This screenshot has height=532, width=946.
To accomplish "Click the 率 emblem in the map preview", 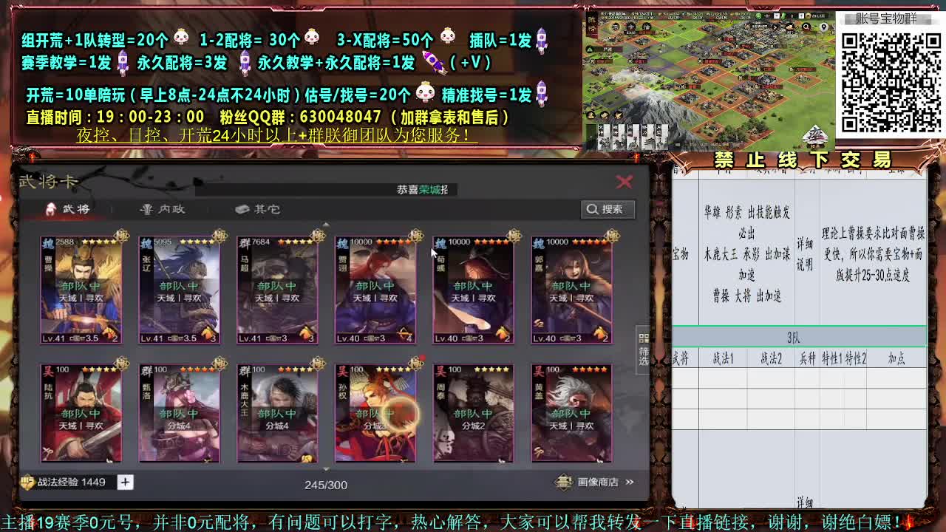I will pyautogui.click(x=815, y=135).
